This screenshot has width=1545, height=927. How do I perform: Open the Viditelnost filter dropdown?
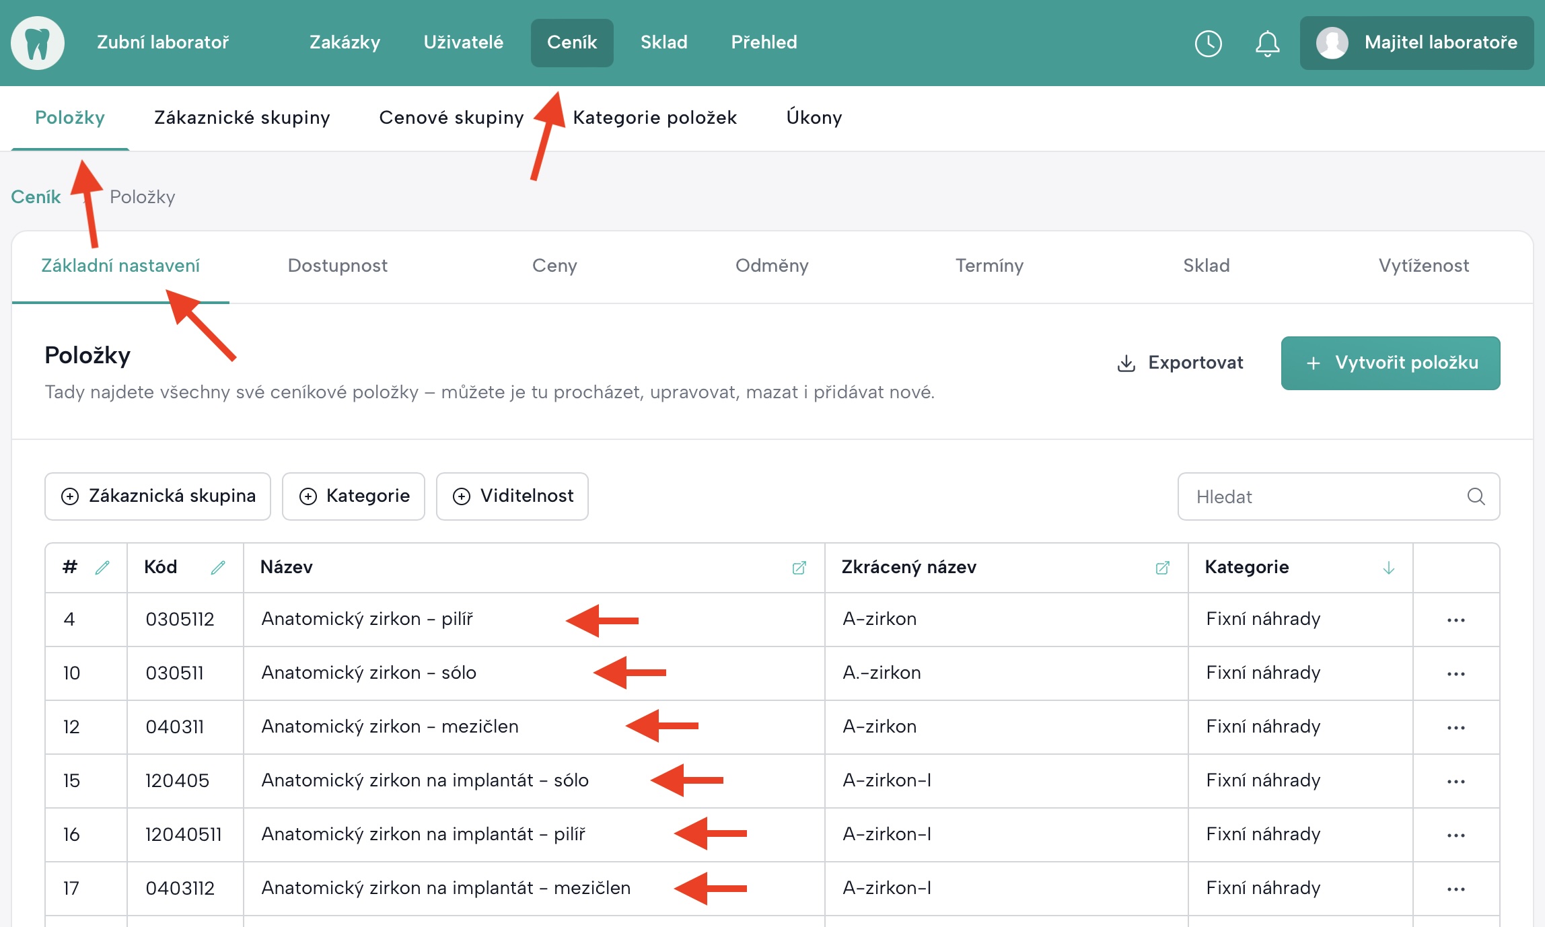512,496
